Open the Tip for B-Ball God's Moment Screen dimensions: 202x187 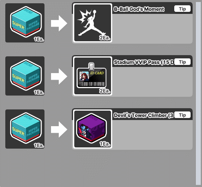tap(182, 9)
